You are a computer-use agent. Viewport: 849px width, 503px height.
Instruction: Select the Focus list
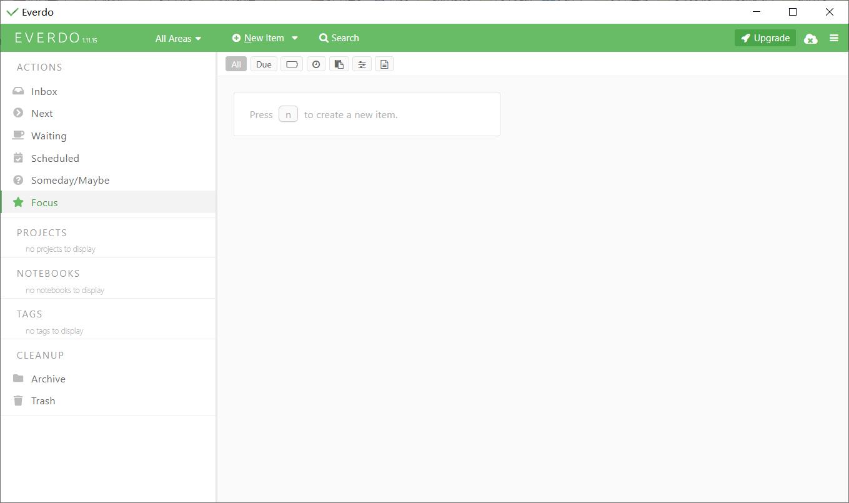[107, 202]
